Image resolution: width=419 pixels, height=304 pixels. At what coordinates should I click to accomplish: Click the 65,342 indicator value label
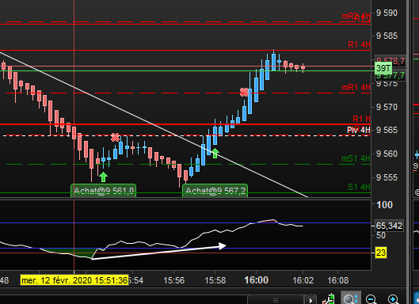[389, 226]
